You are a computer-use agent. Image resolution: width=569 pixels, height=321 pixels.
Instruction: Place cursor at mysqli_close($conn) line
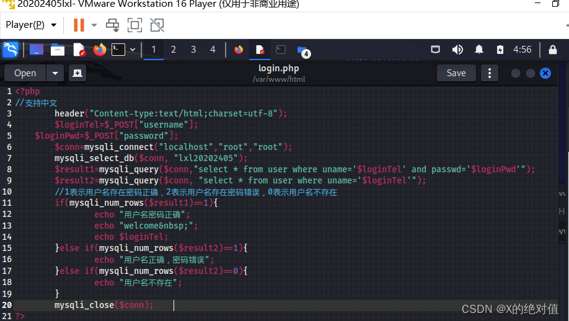coord(104,305)
